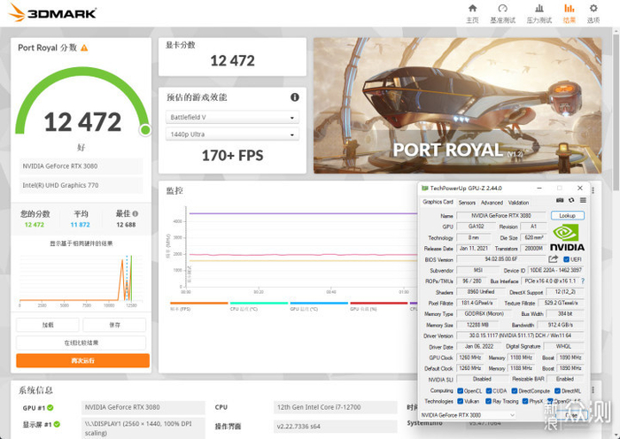The image size is (620, 439).
Task: Expand the Battlefield V game dropdown
Action: pyautogui.click(x=232, y=117)
